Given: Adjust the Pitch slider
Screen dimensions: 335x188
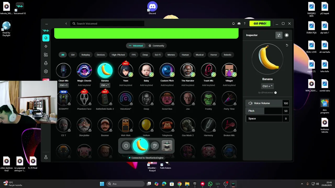Looking at the screenshot, I should [x=267, y=111].
